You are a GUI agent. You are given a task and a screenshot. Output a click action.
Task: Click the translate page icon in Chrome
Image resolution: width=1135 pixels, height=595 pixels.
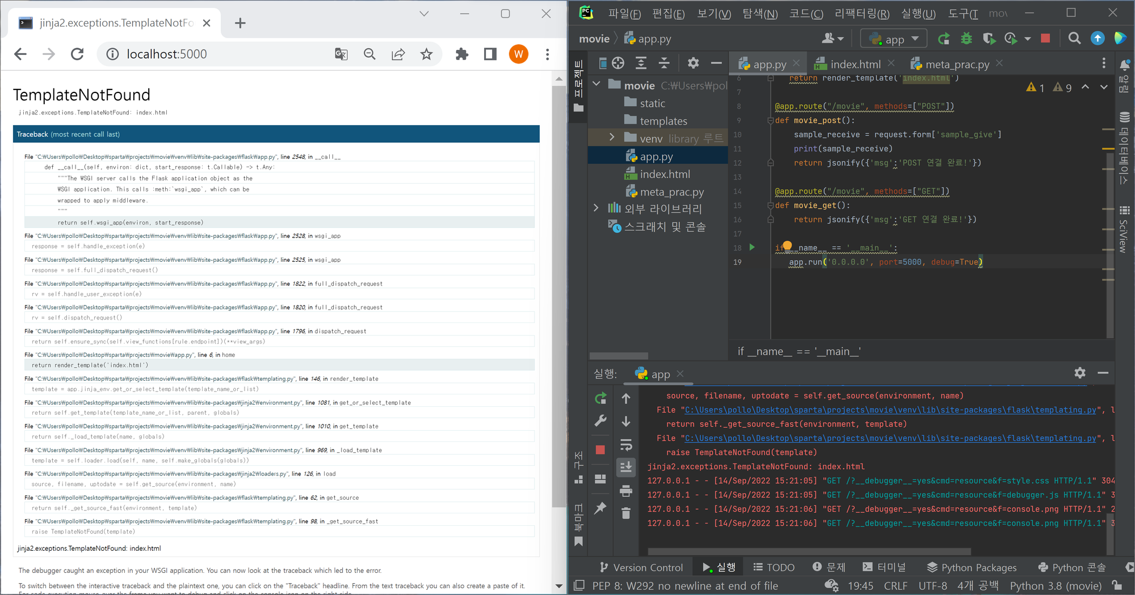pos(341,54)
